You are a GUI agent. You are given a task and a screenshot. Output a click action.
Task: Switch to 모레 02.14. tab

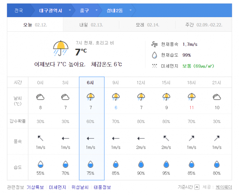click(148, 25)
